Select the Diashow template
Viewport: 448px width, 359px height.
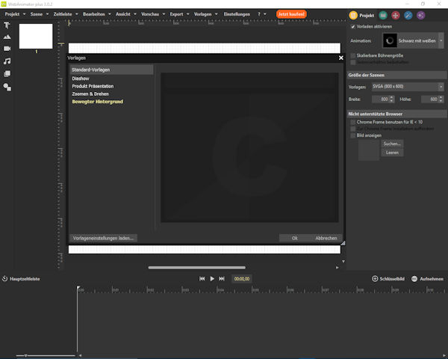tap(81, 79)
